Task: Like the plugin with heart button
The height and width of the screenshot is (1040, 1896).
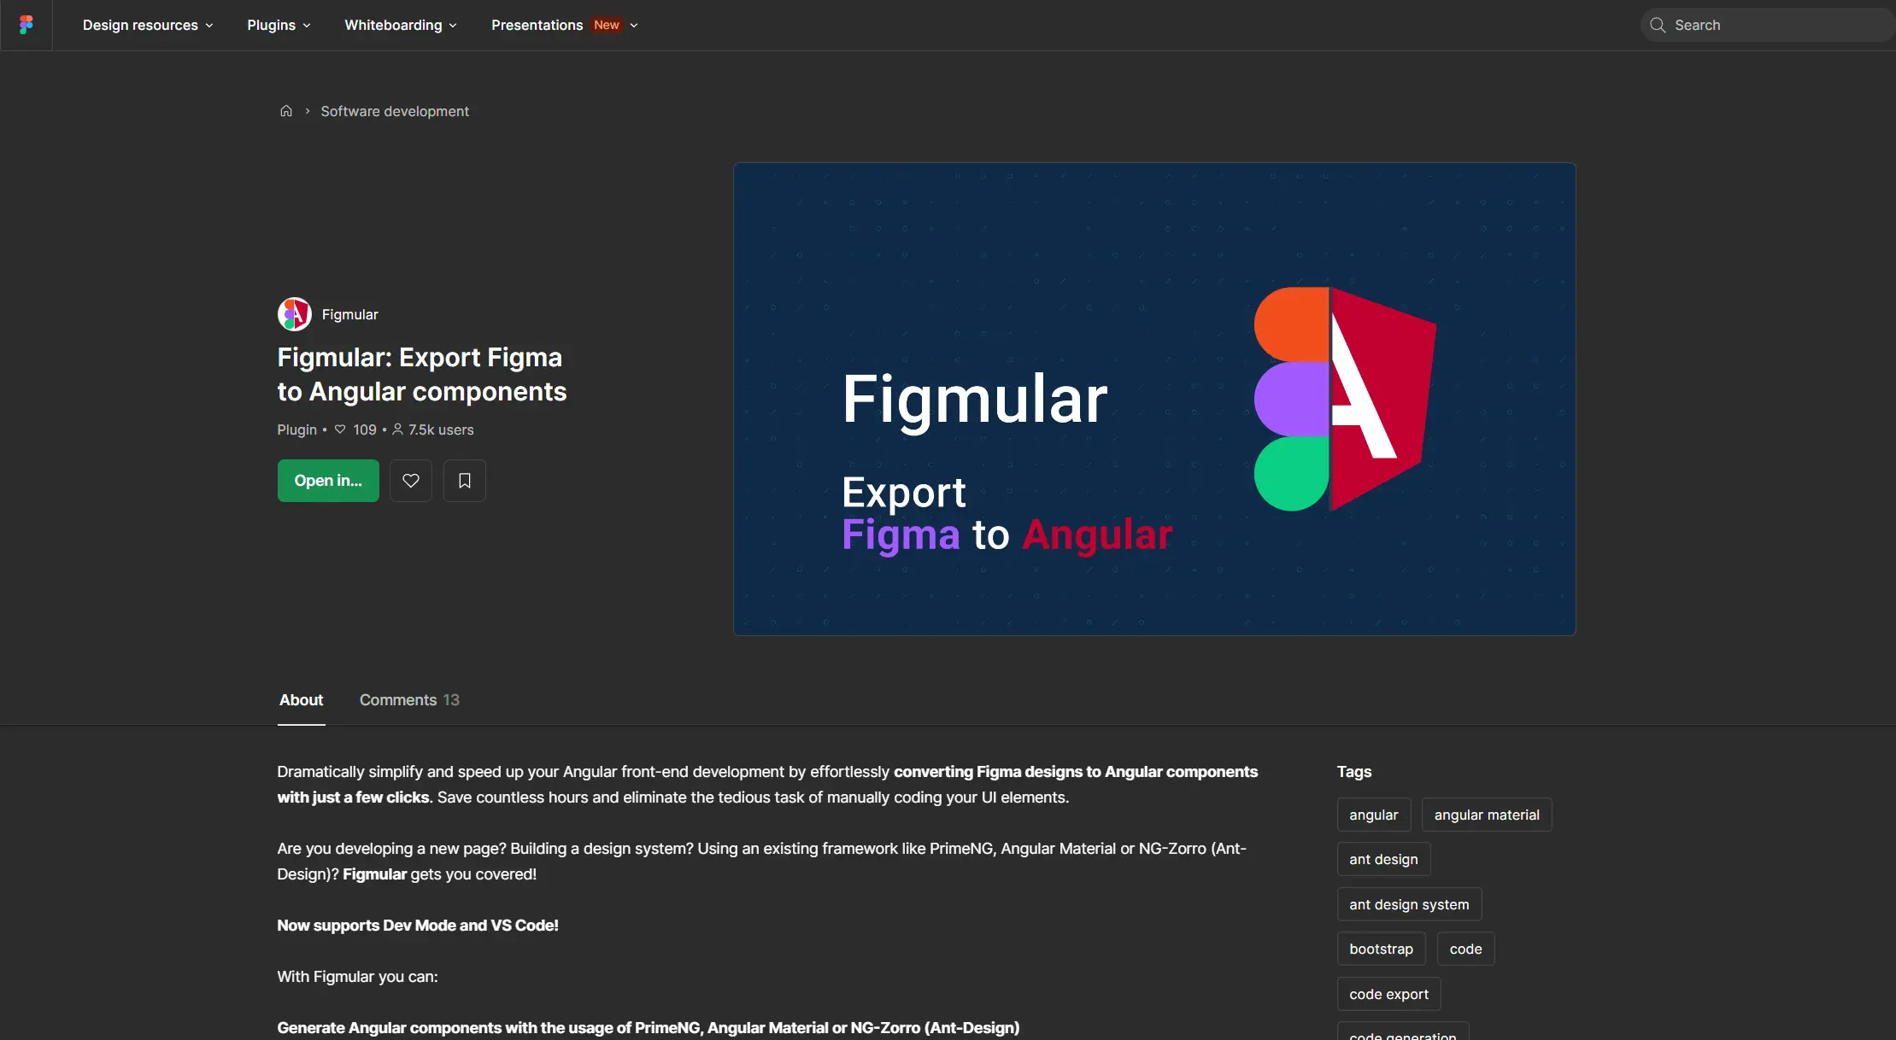Action: [411, 481]
